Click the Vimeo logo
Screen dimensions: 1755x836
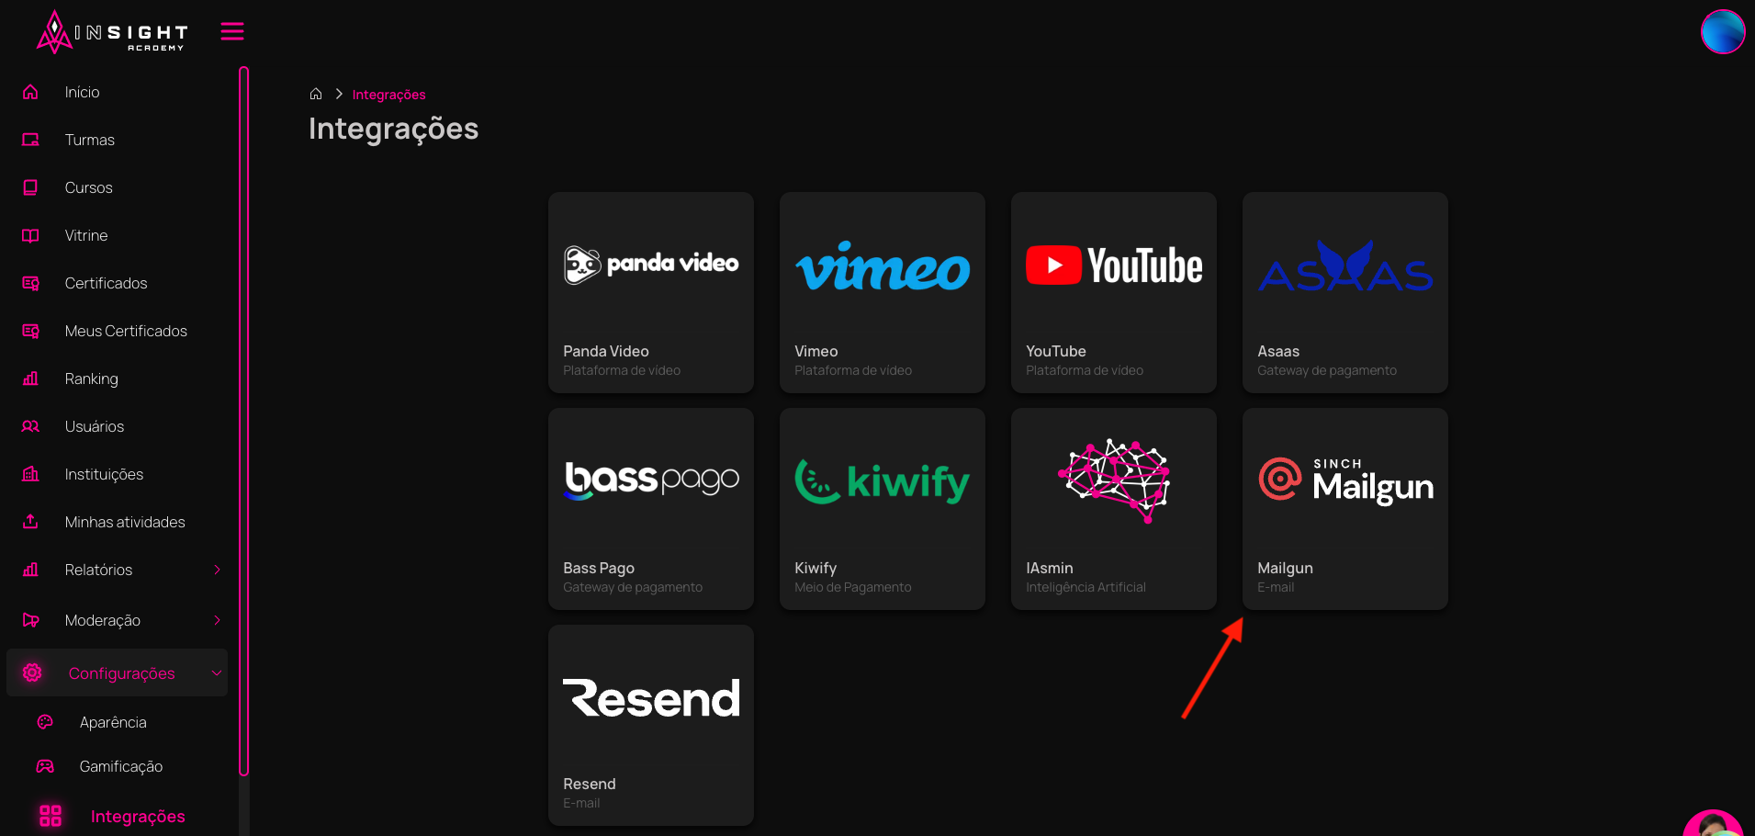883,266
